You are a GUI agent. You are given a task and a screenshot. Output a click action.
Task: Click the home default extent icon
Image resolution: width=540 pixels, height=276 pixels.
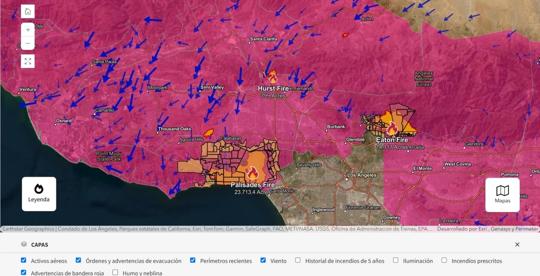tap(27, 11)
